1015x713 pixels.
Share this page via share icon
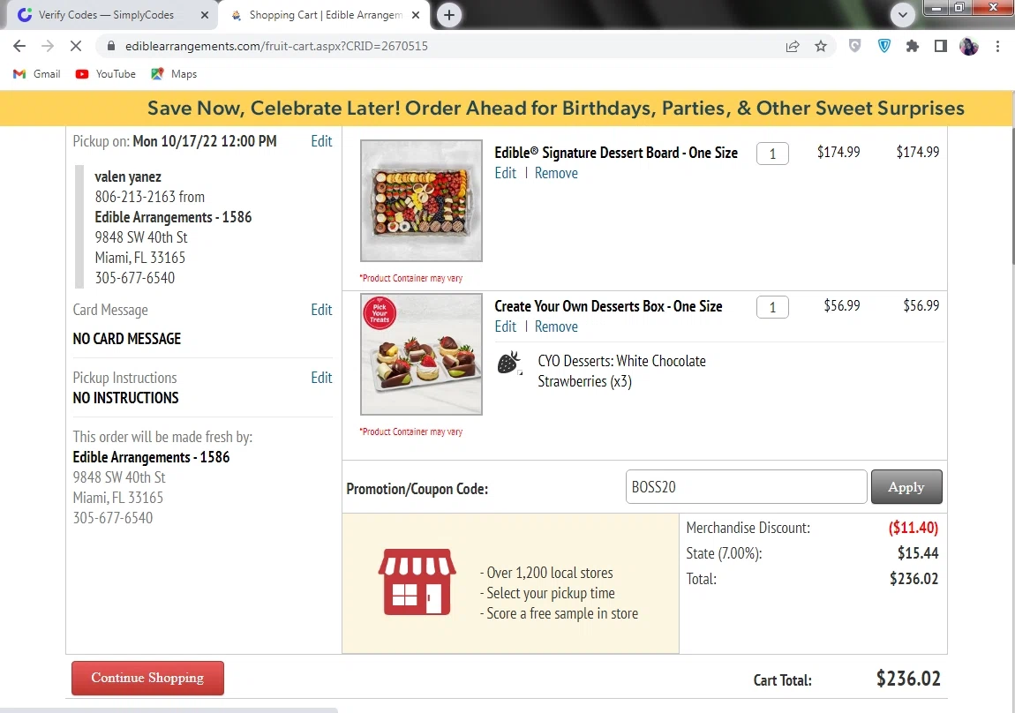click(x=793, y=46)
